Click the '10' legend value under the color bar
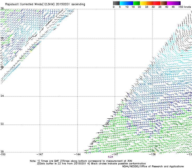Viewport: 192px width, 168px height. pyautogui.click(x=127, y=7)
